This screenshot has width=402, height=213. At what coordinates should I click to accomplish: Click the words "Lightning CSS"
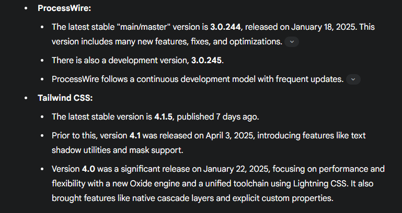(320, 184)
